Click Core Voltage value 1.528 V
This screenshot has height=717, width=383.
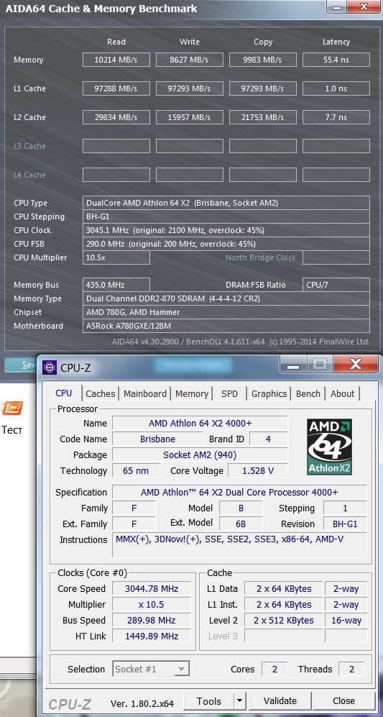[257, 470]
